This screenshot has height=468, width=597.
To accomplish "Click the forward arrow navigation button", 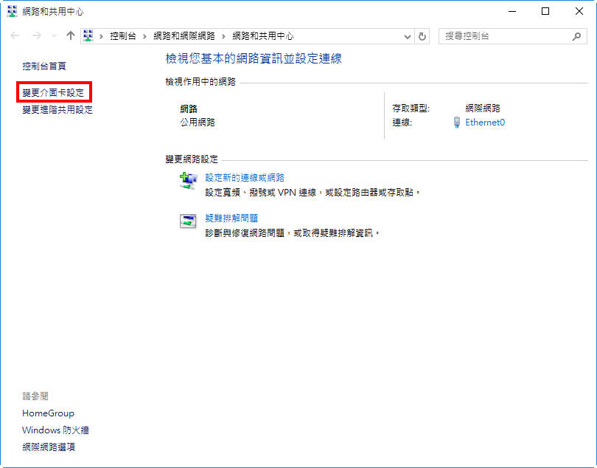I will (37, 35).
